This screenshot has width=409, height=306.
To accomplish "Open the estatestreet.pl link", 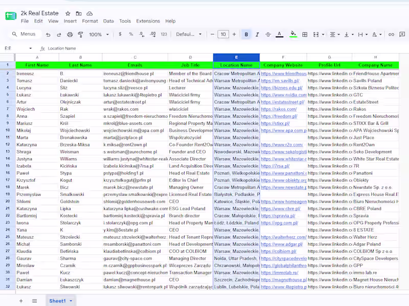I will [x=283, y=102].
